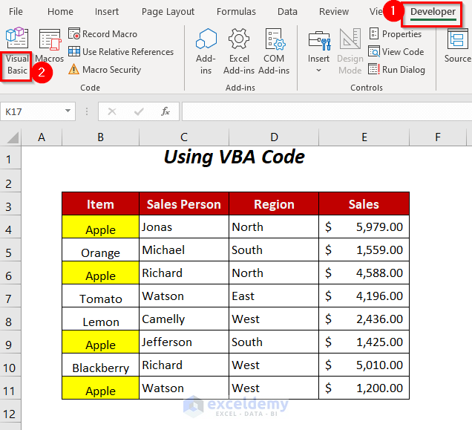
Task: Select the Lemon cell
Action: [x=100, y=319]
